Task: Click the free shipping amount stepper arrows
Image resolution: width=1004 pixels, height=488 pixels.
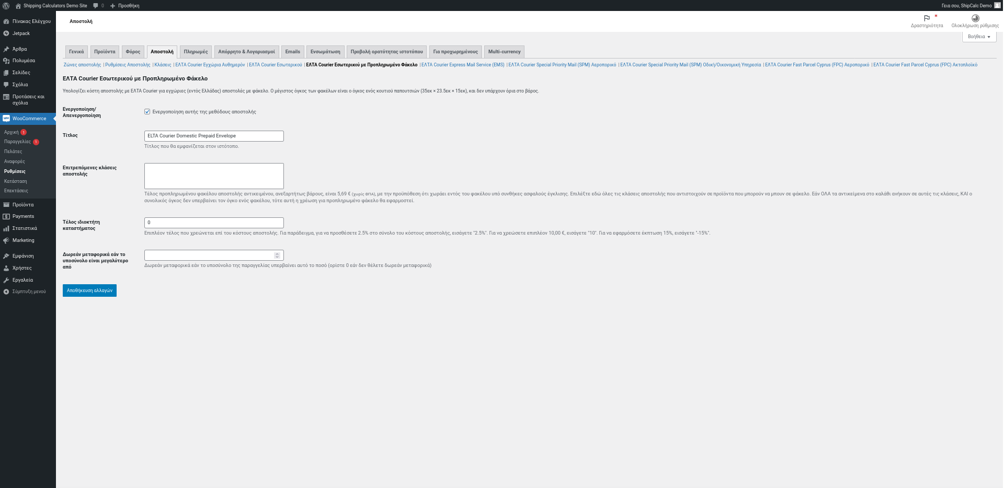Action: (x=277, y=255)
